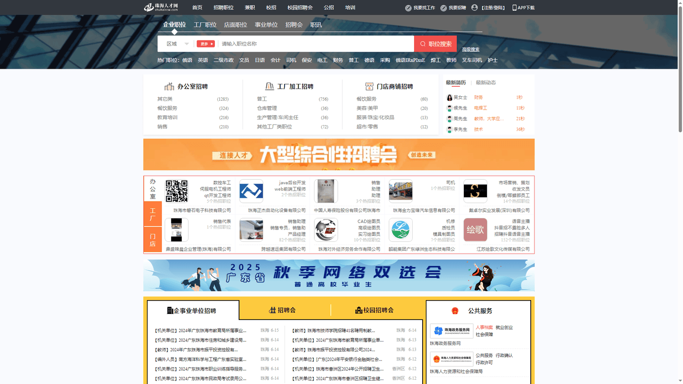Click the 大型综合性招聘会 orange banner
Screen dimensions: 683x384
339,155
